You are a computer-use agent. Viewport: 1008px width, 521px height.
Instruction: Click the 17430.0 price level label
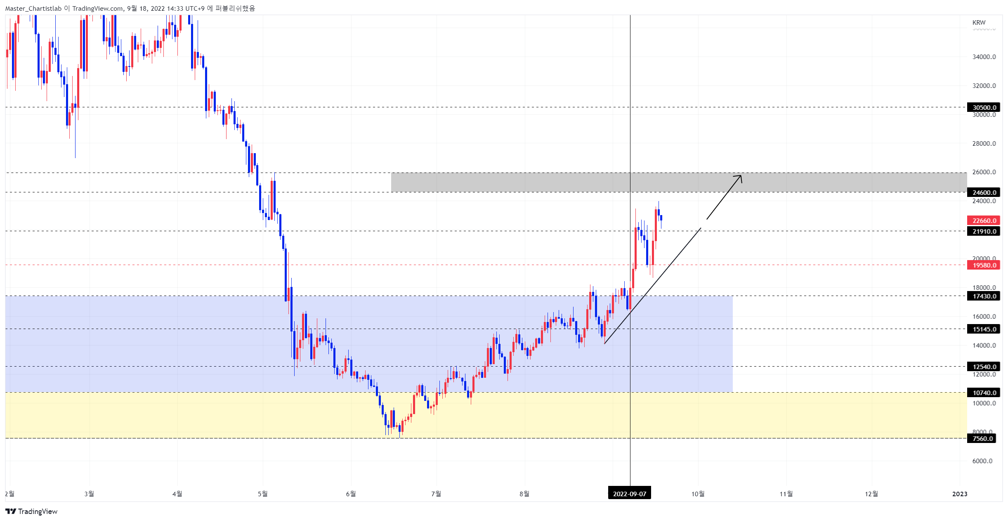(984, 296)
